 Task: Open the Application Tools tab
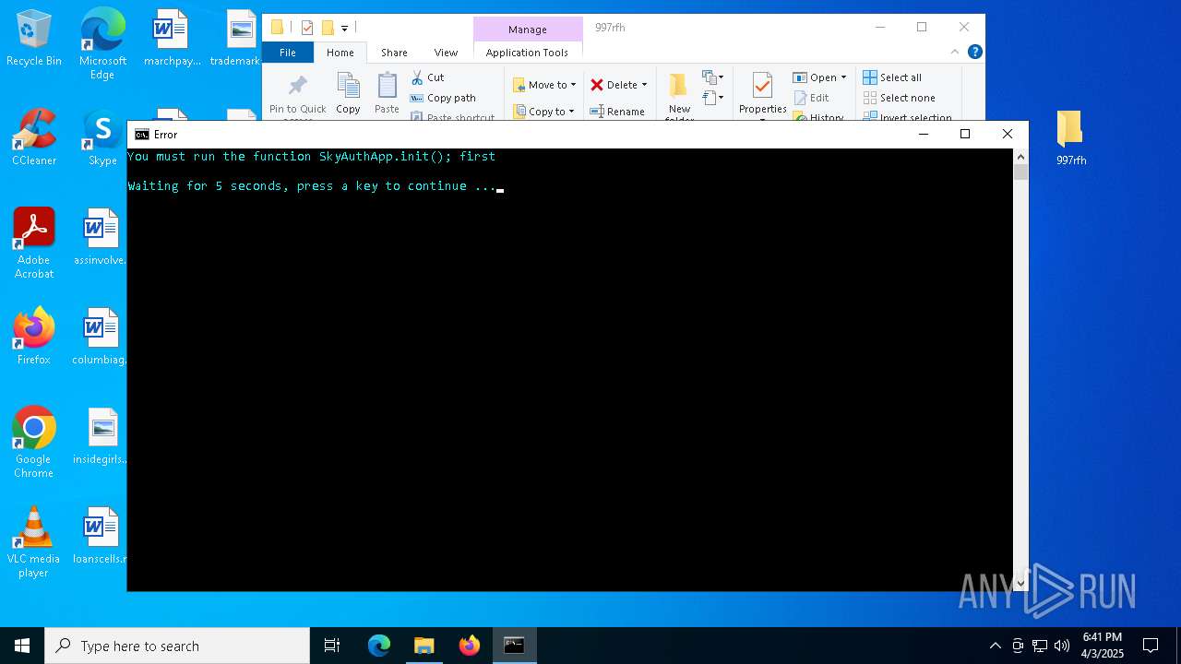pyautogui.click(x=527, y=53)
